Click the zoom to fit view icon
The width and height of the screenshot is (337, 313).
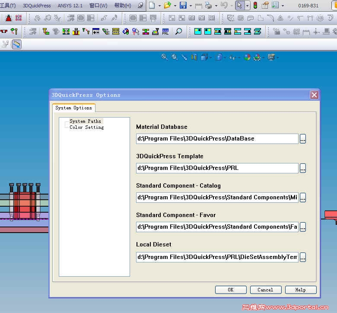pyautogui.click(x=165, y=57)
